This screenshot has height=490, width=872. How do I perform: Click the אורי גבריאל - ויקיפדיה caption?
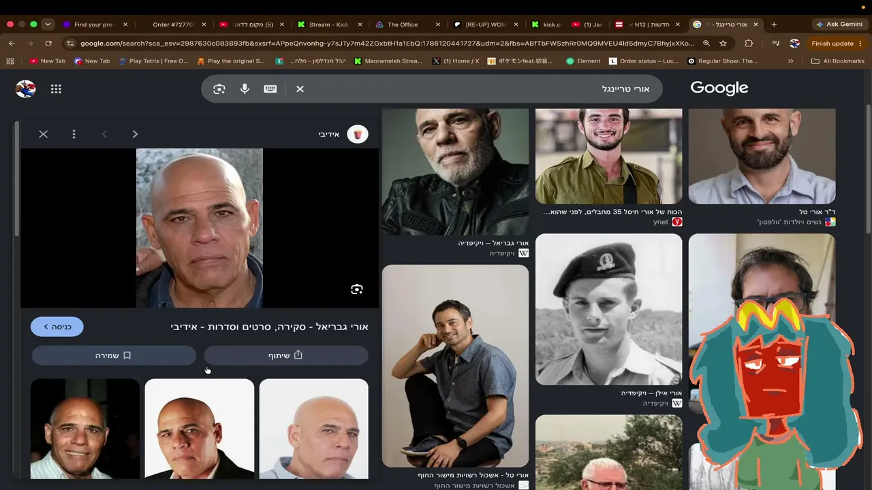pos(493,243)
